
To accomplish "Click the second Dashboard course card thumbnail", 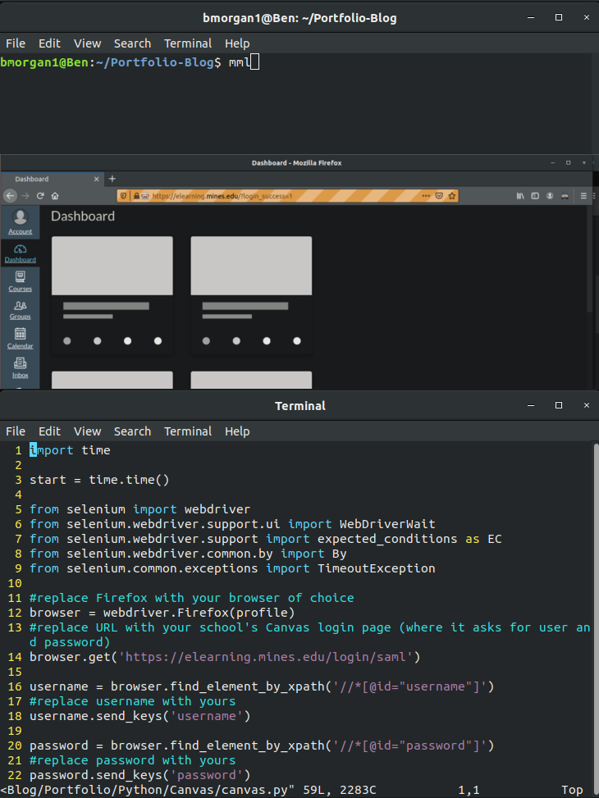I will [251, 266].
